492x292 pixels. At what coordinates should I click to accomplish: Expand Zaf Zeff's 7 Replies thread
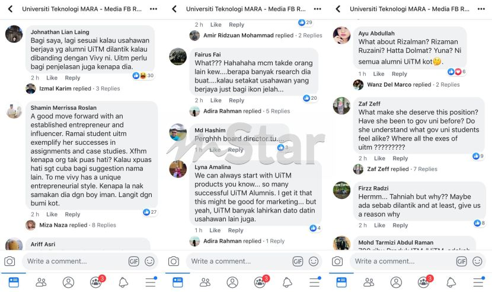(x=425, y=169)
